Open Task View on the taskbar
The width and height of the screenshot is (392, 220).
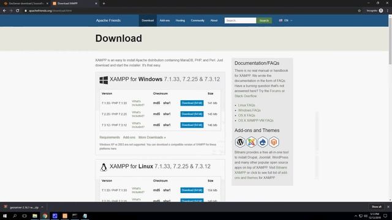24,216
